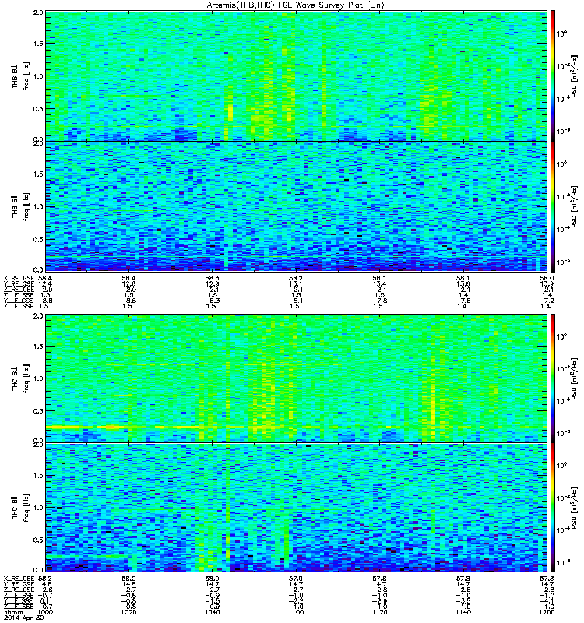The height and width of the screenshot is (623, 584).
Task: Click the '1000' time tick label
Action: [x=45, y=612]
